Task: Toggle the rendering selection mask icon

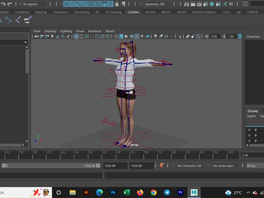Action: pyautogui.click(x=104, y=4)
